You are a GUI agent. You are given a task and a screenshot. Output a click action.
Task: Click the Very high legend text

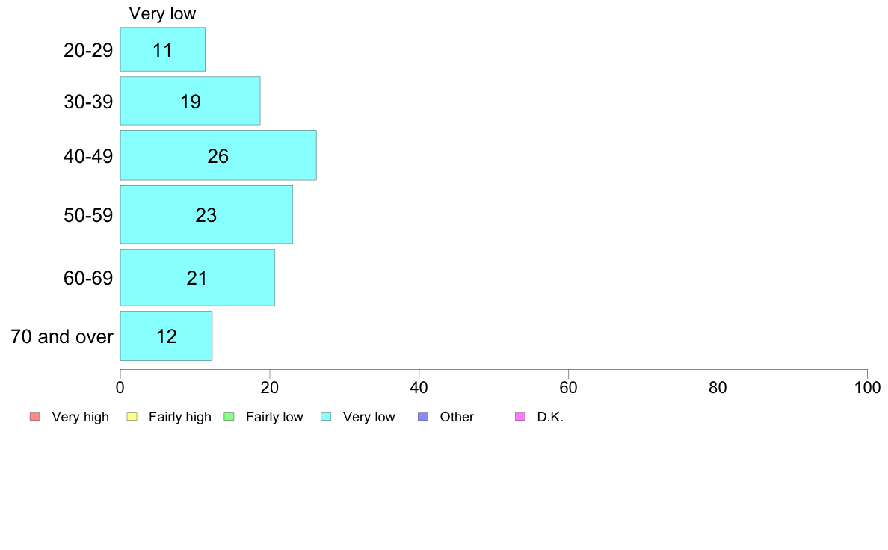point(80,417)
